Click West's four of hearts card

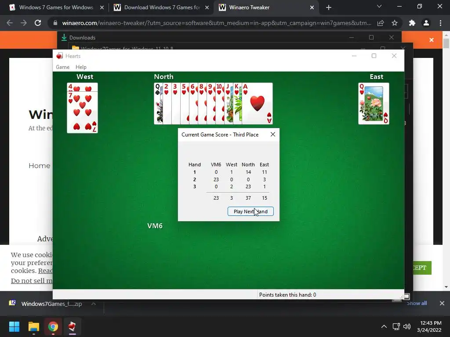point(82,87)
